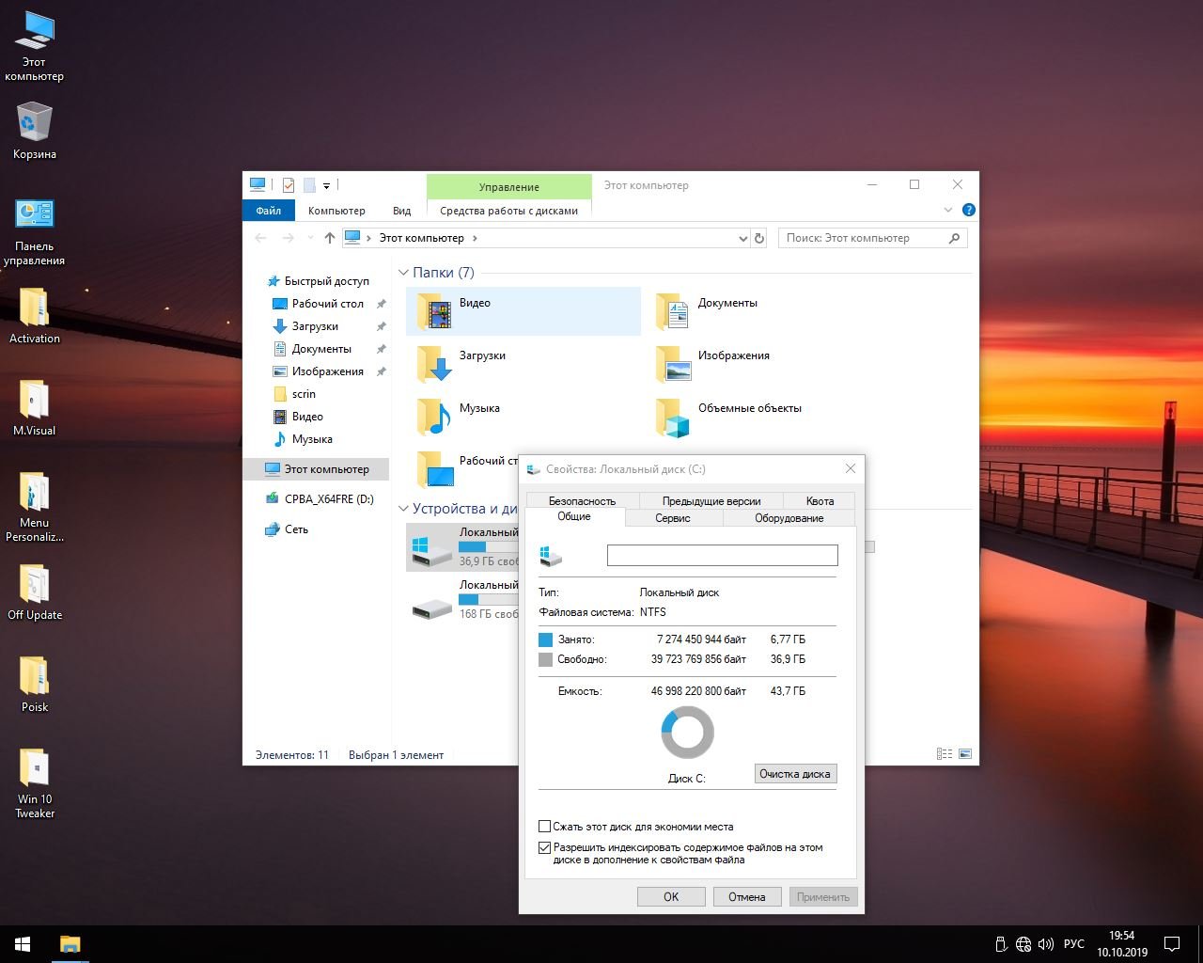The height and width of the screenshot is (963, 1203).
Task: Select the Win 10 Tweaker folder
Action: coord(34,782)
